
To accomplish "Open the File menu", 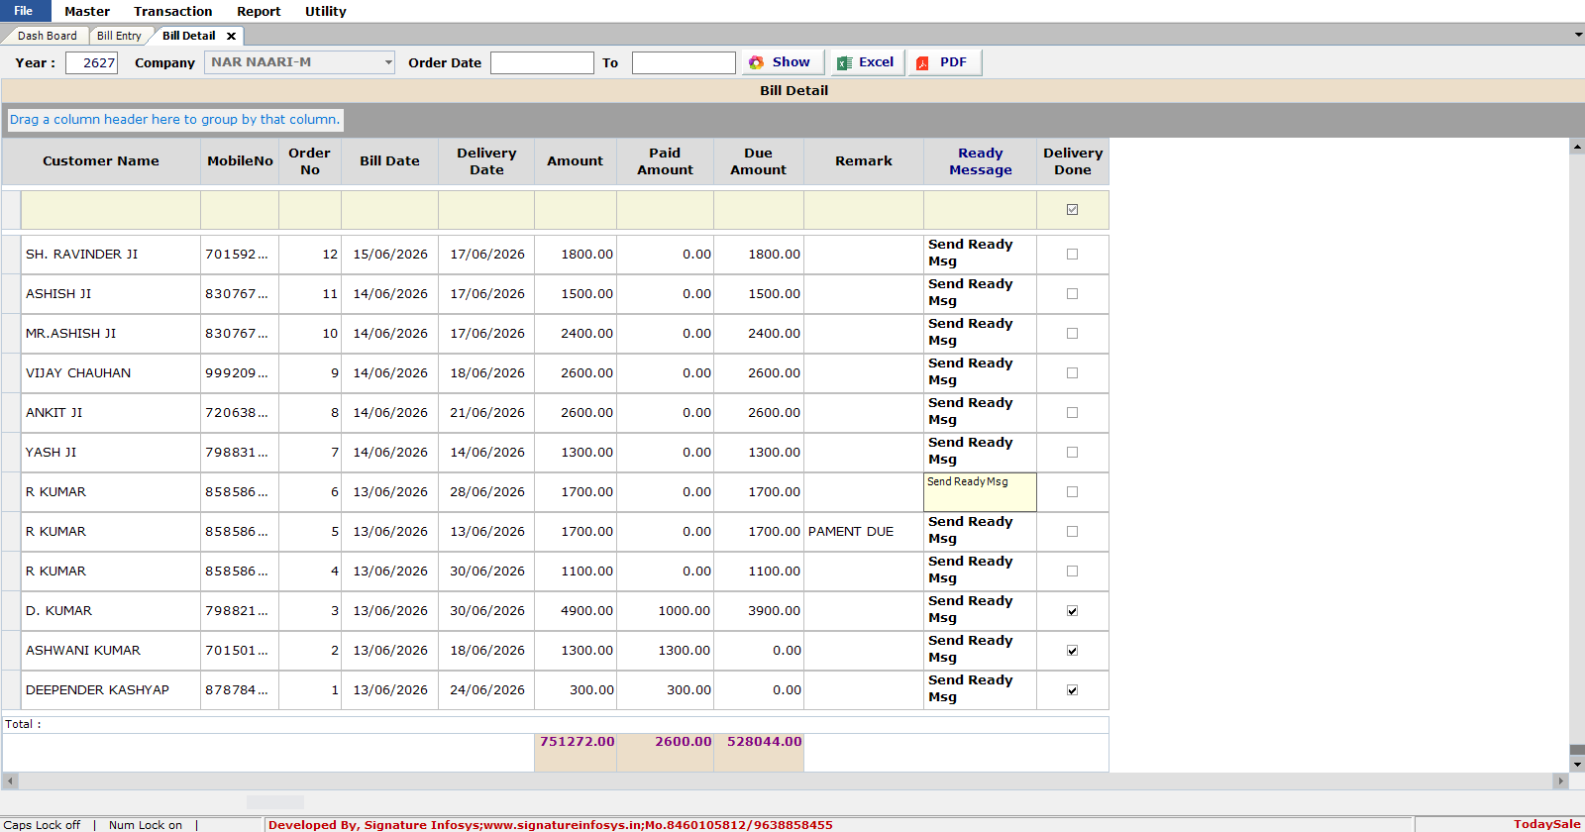I will point(24,11).
